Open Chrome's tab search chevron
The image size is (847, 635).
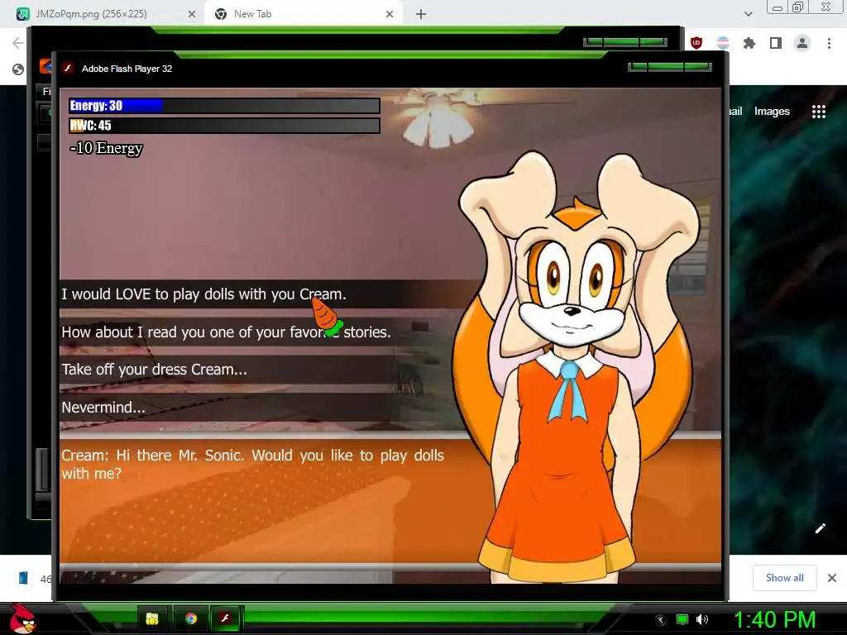tap(748, 14)
